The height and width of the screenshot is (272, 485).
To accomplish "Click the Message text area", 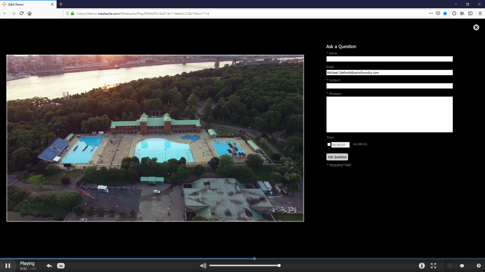I will 390,114.
